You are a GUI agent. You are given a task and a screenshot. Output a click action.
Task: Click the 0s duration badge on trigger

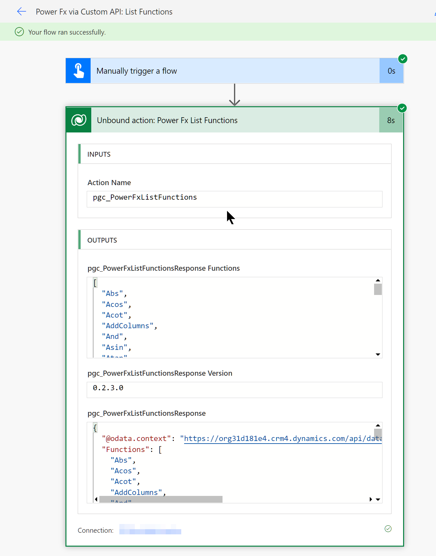[x=391, y=71]
